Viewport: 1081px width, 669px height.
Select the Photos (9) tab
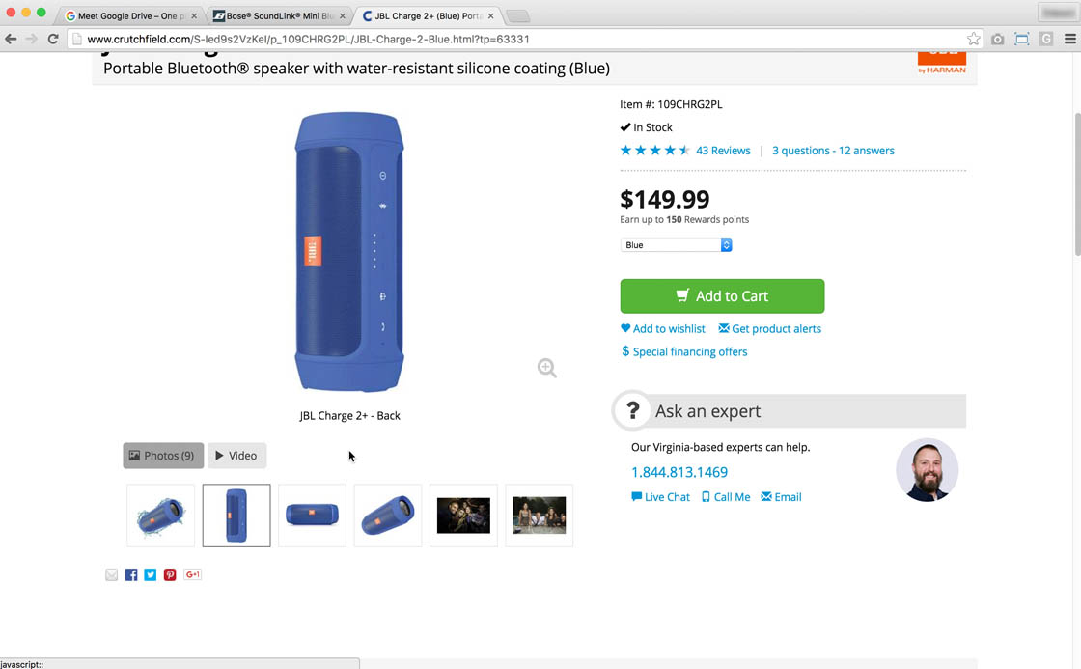(162, 456)
